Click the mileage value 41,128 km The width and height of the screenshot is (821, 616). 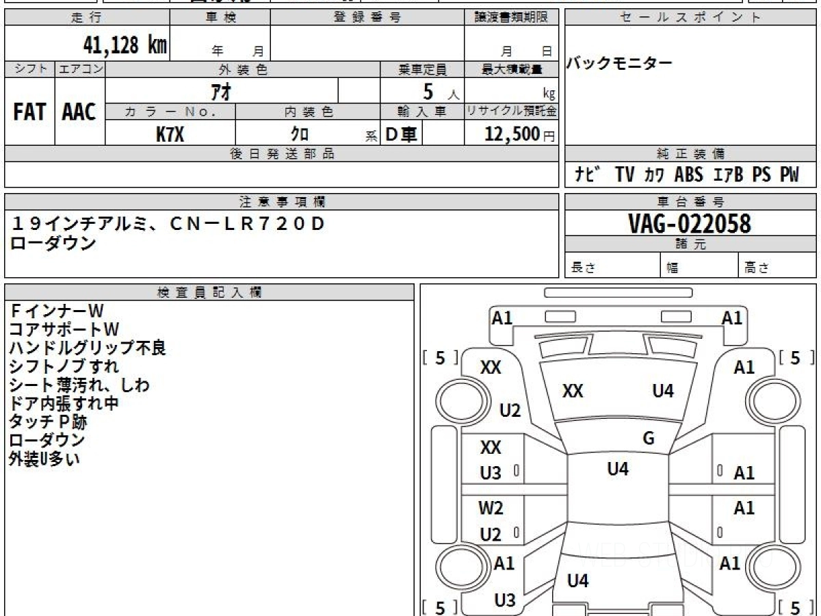[125, 46]
